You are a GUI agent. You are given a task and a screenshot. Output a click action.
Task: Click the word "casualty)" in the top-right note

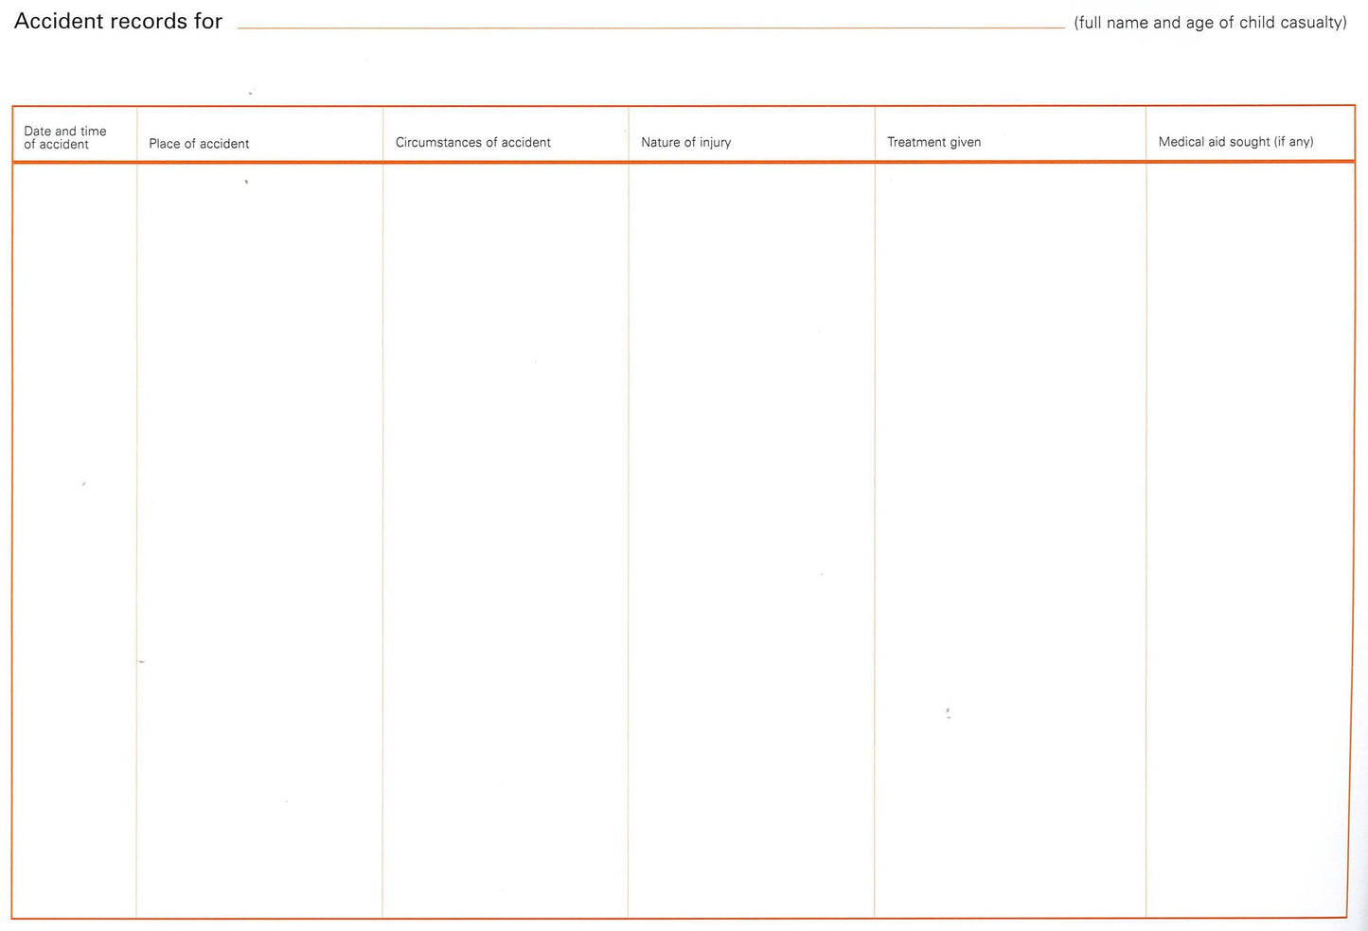tap(1313, 23)
